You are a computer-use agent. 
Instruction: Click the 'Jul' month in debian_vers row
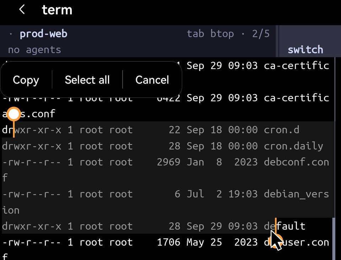tap(195, 194)
